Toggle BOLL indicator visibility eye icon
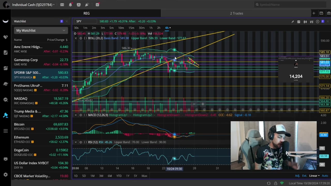 pos(81,38)
